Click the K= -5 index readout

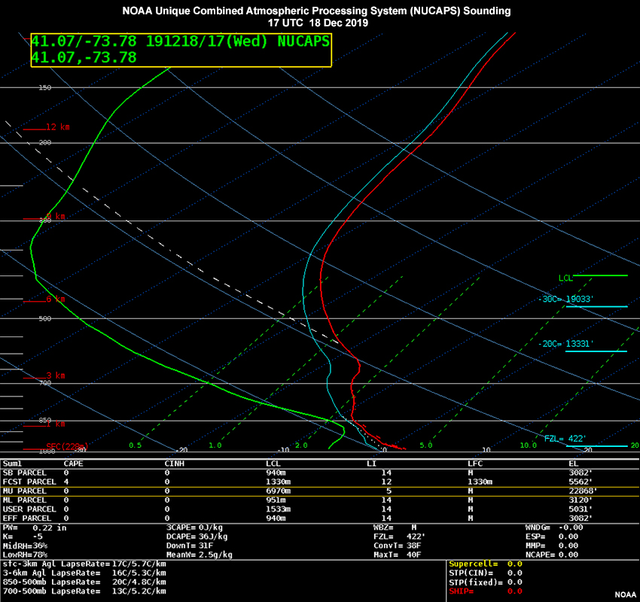coord(23,537)
